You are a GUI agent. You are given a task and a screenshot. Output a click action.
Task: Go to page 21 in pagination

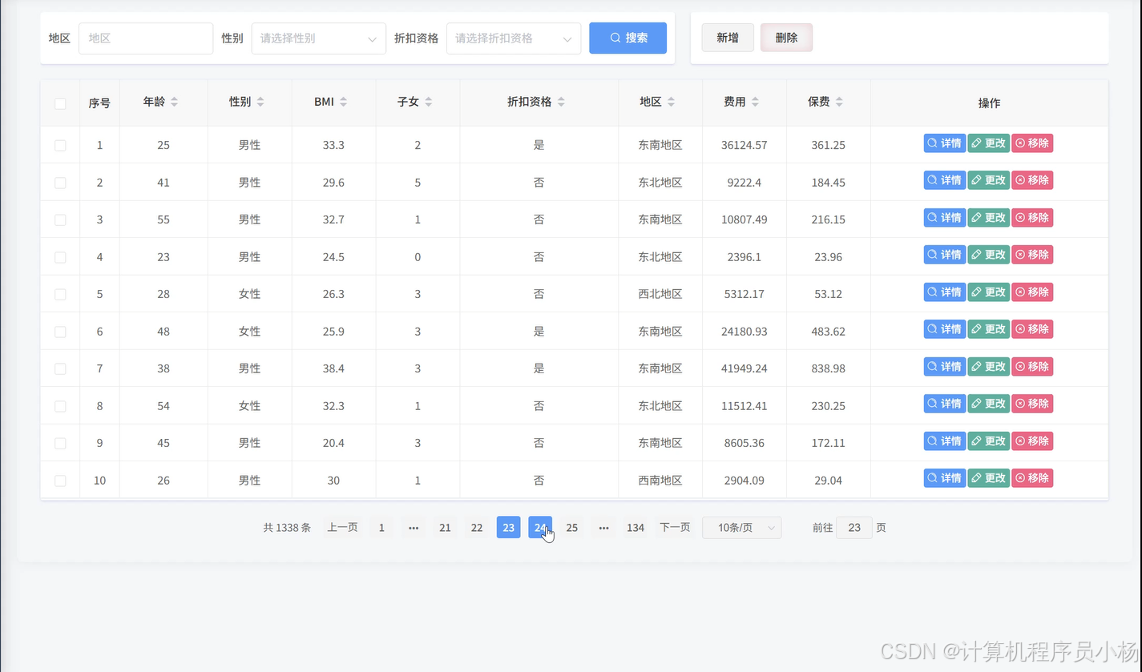click(445, 528)
